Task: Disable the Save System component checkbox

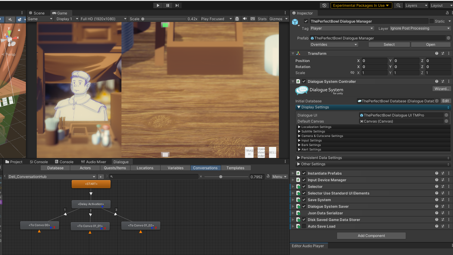Action: (304, 200)
